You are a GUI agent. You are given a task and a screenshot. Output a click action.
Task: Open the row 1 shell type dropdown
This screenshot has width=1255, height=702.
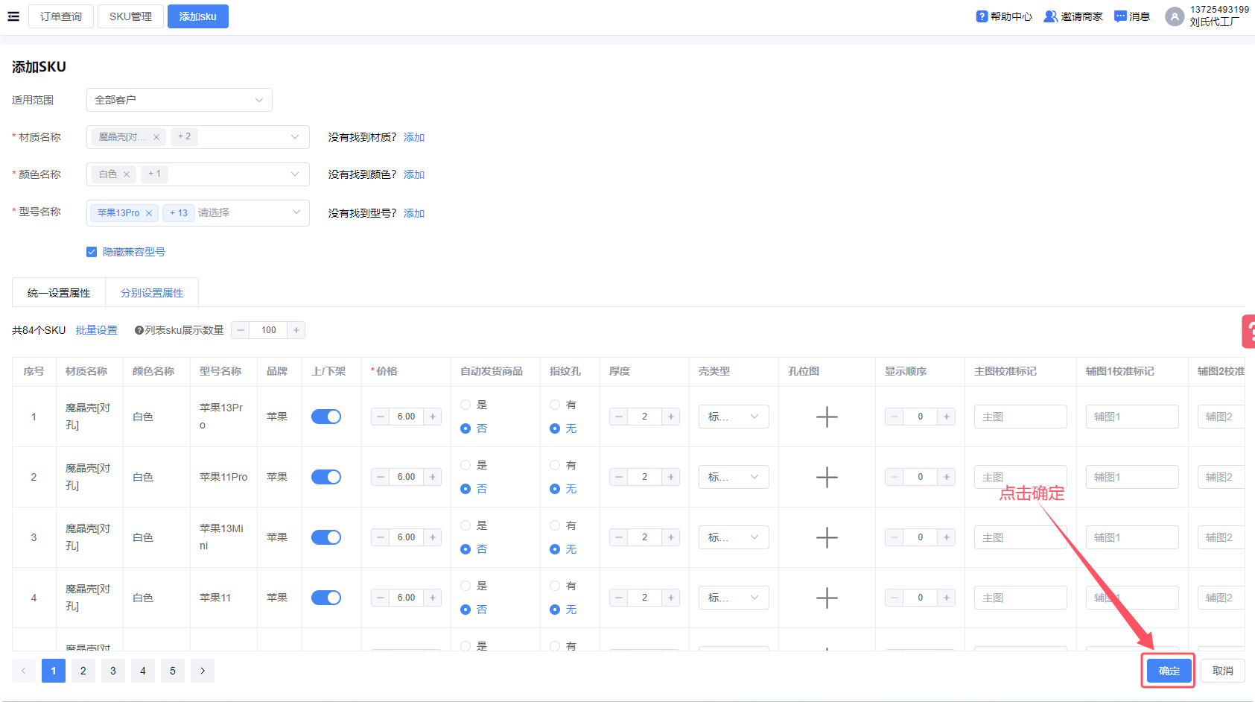734,417
